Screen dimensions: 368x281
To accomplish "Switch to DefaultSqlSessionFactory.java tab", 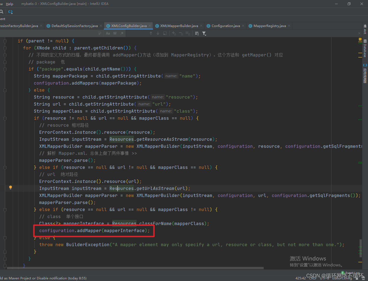I will pos(75,26).
